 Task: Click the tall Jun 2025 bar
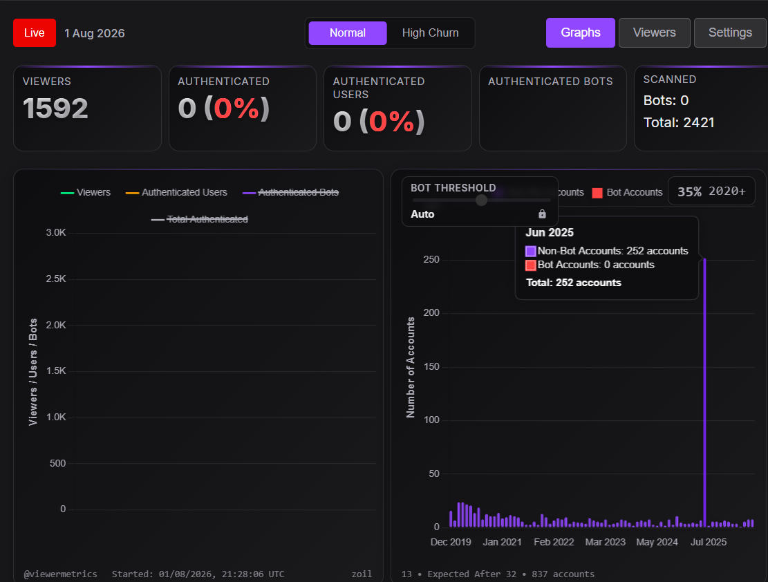click(x=704, y=393)
